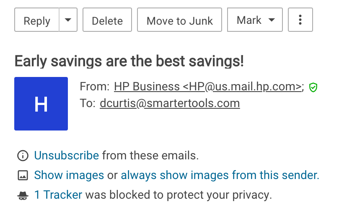Click the blue H sender avatar

(41, 104)
